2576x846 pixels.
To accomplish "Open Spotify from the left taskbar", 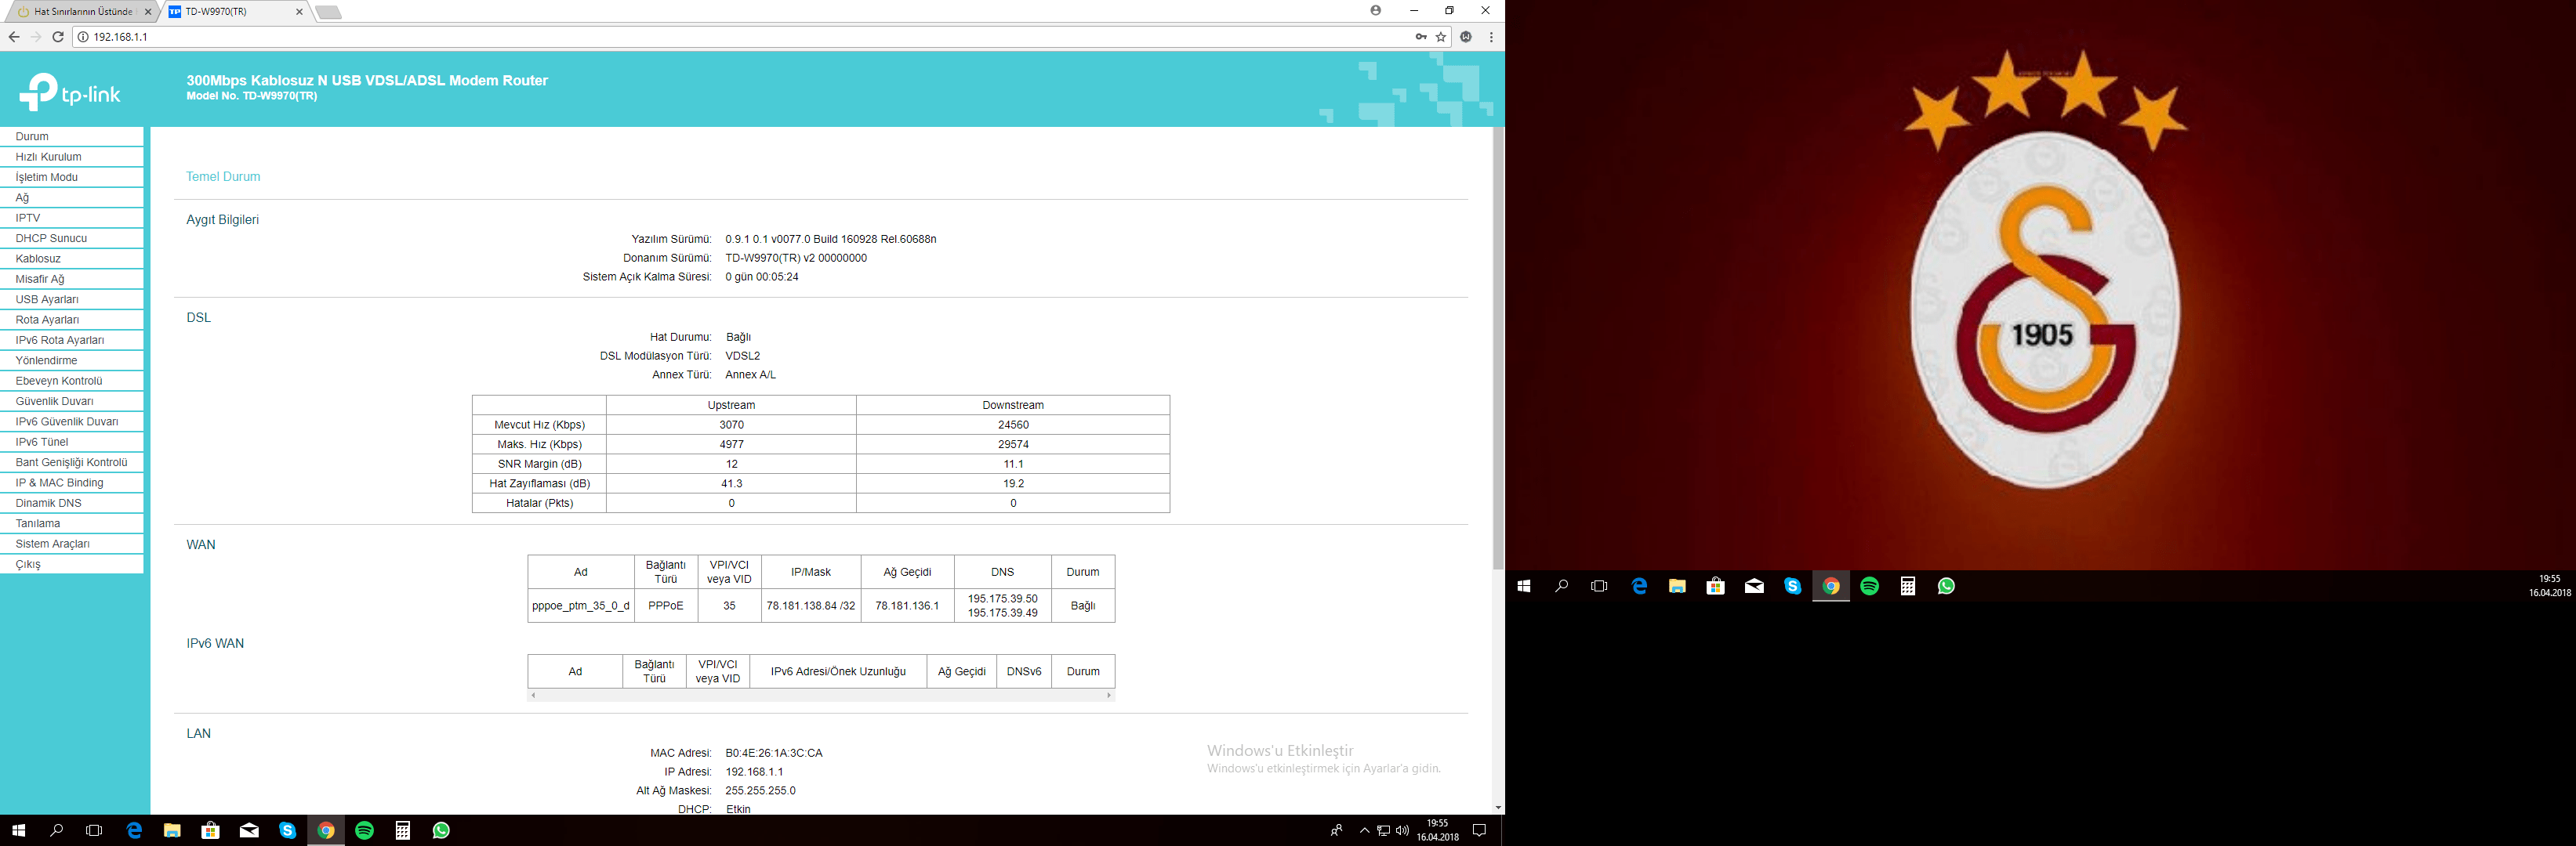I will pos(364,831).
